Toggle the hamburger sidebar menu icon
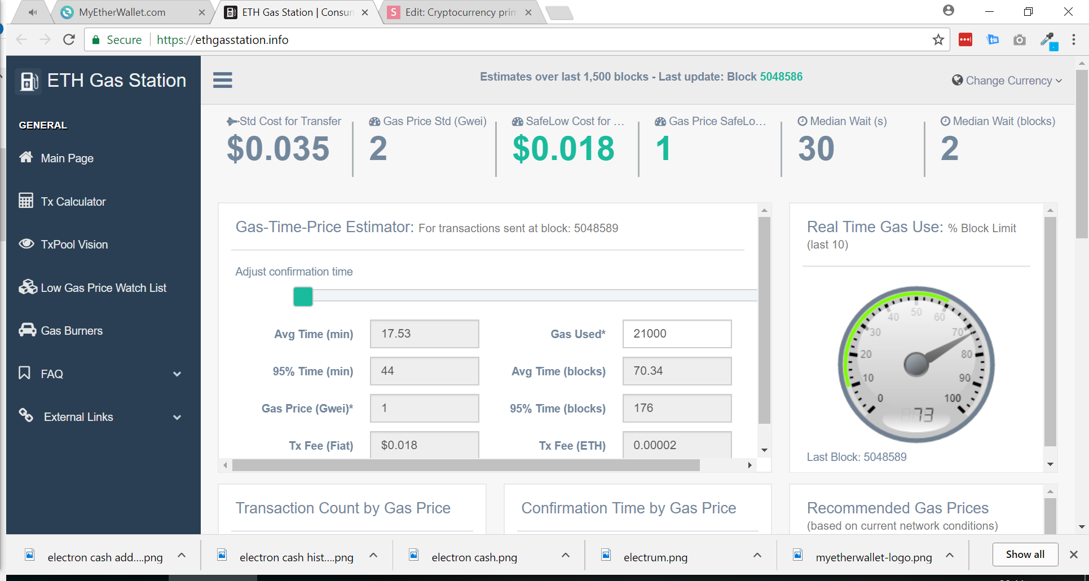Screen dimensions: 1089x581 (x=223, y=80)
